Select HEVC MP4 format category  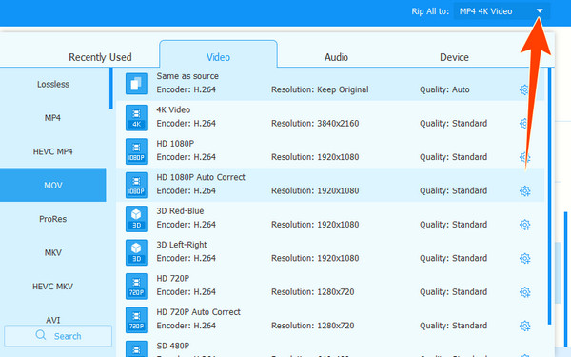(x=53, y=151)
